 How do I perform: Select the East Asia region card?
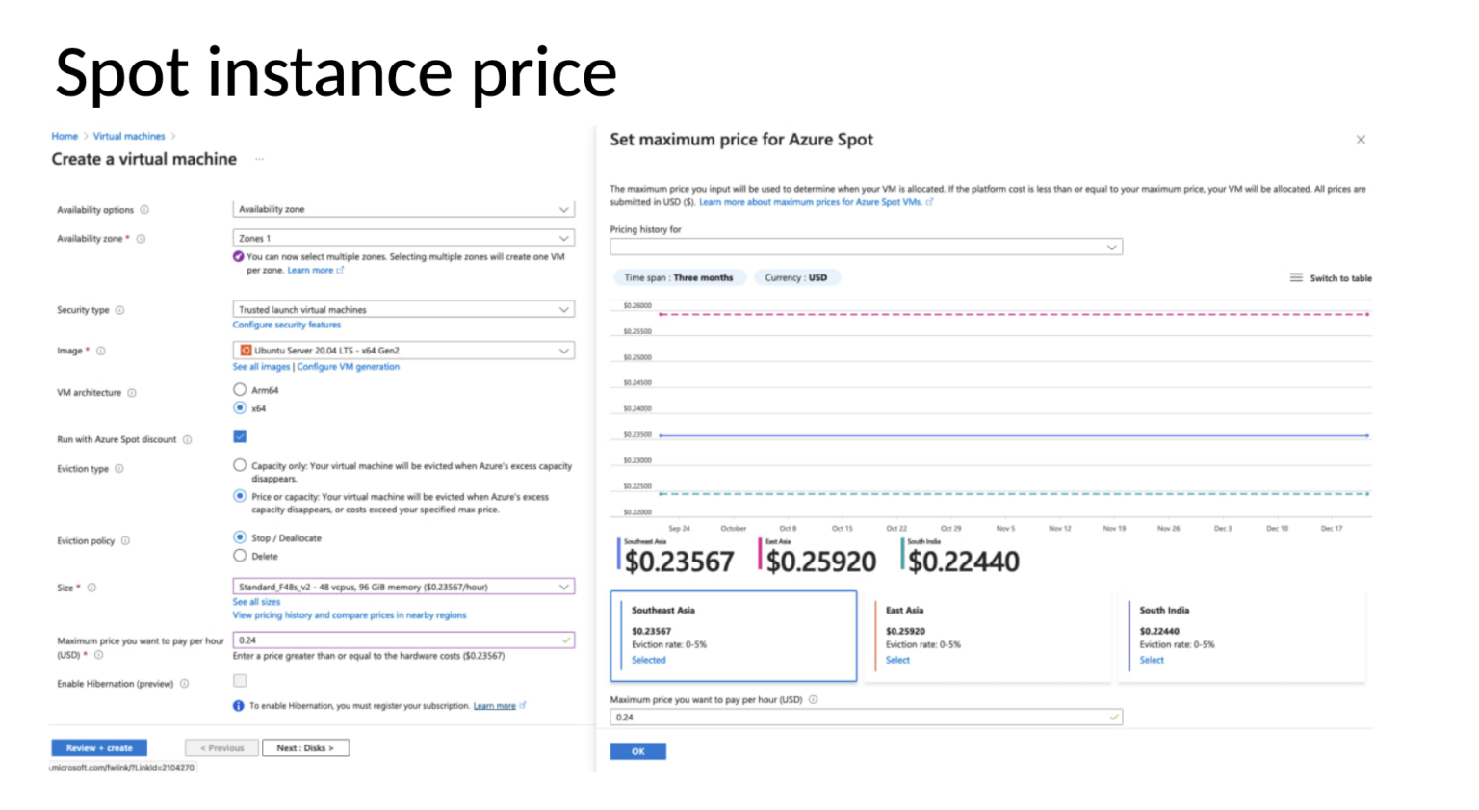click(988, 637)
